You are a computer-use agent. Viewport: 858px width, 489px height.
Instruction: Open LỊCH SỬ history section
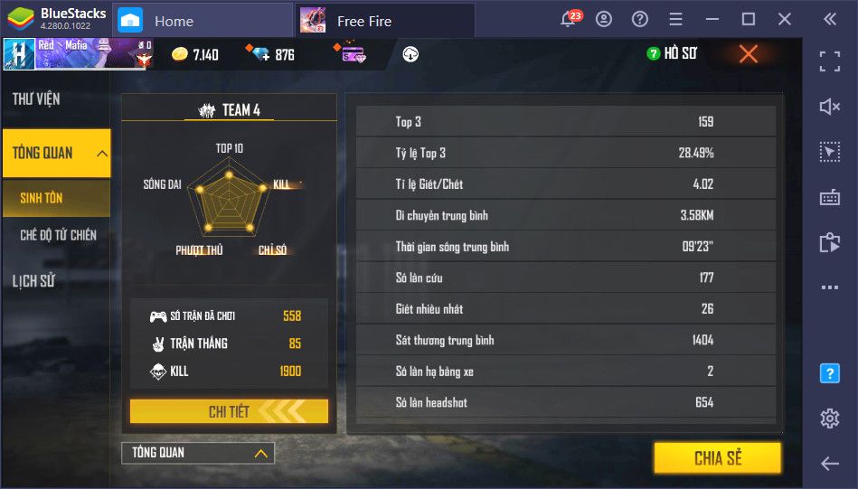[33, 281]
